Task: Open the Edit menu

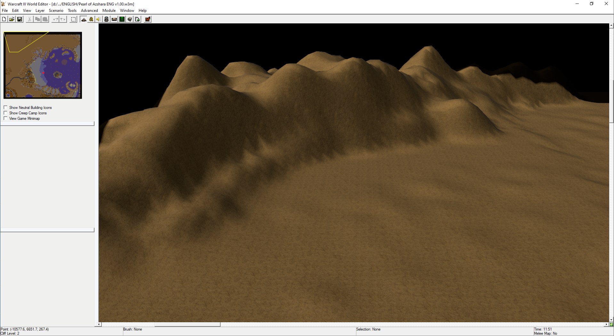Action: coord(15,11)
